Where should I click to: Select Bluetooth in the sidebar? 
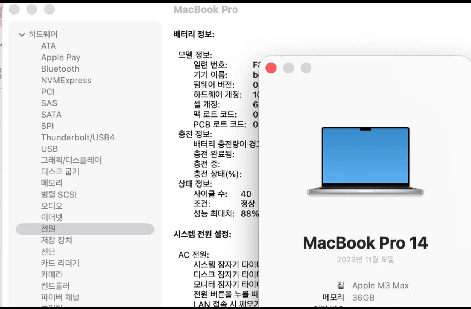[x=60, y=69]
